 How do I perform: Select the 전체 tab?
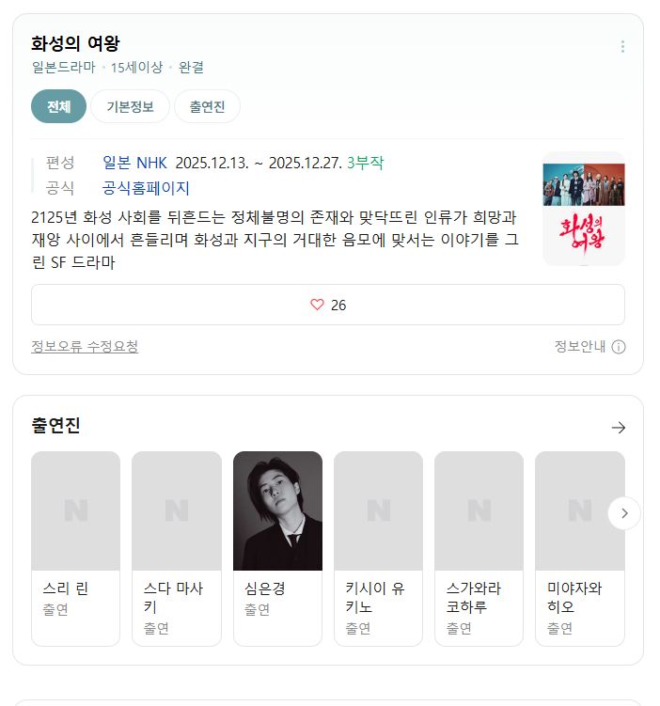(58, 106)
